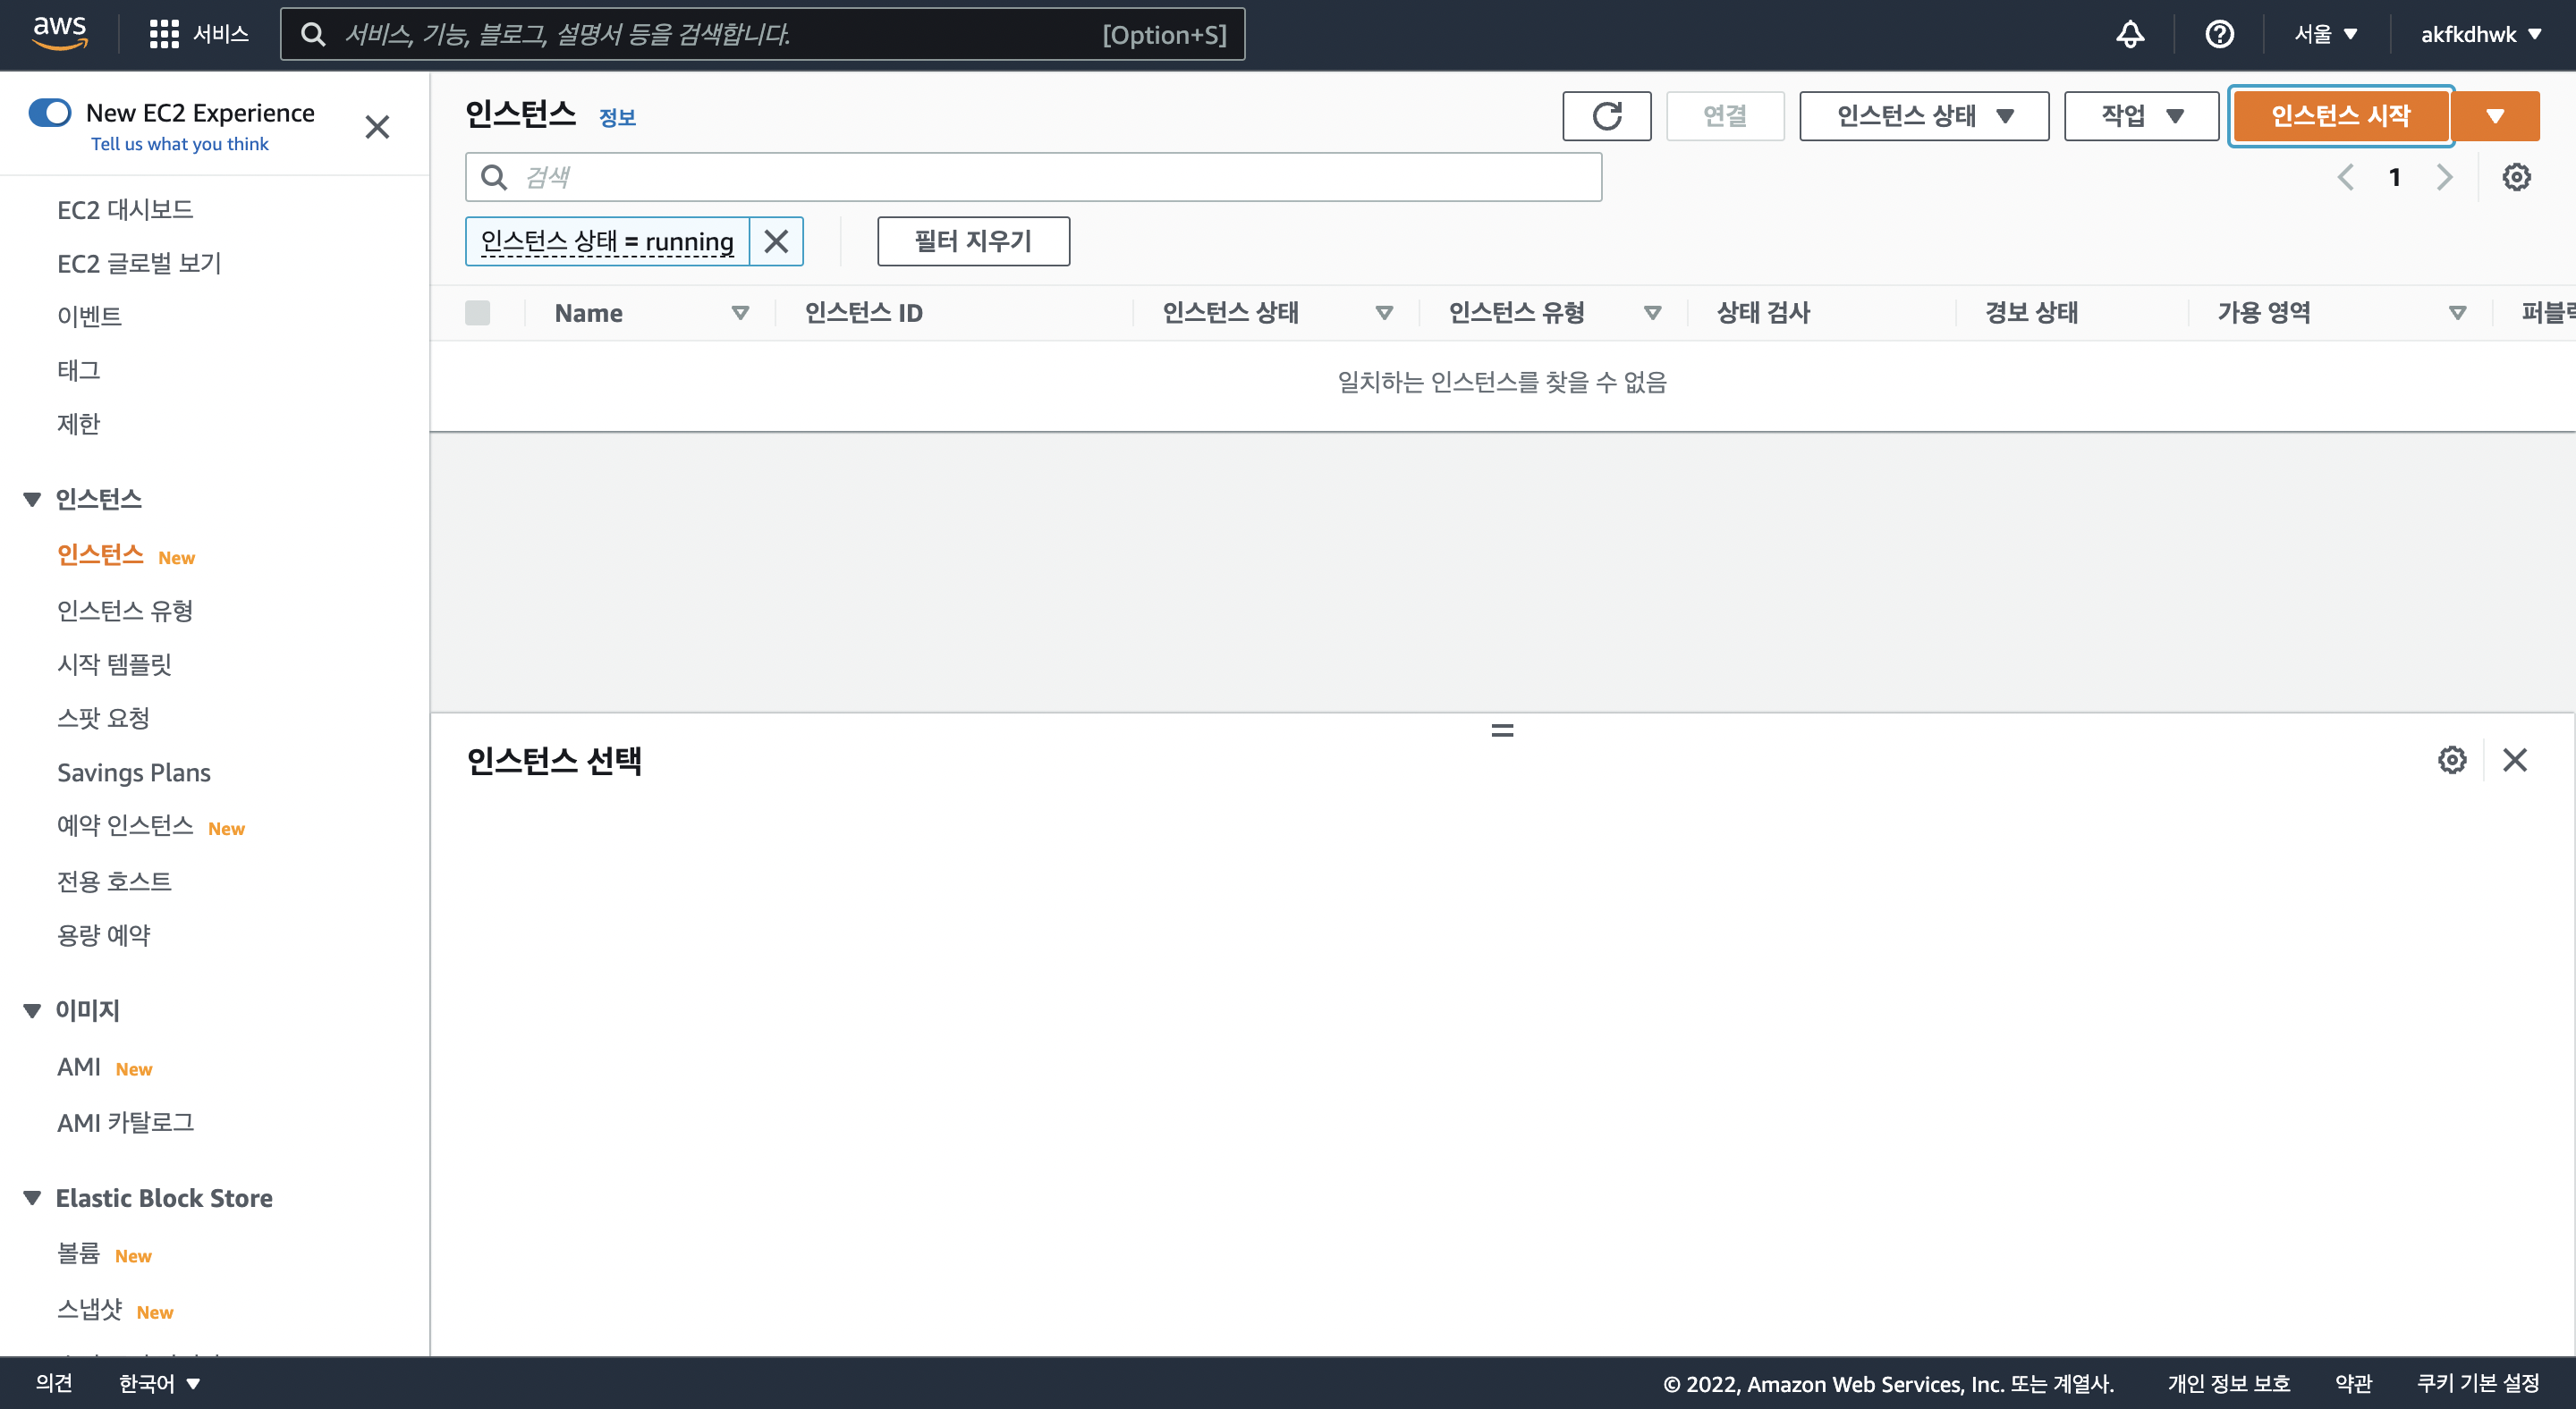Screen dimensions: 2576x1409
Task: Open the help question mark icon
Action: (x=2219, y=34)
